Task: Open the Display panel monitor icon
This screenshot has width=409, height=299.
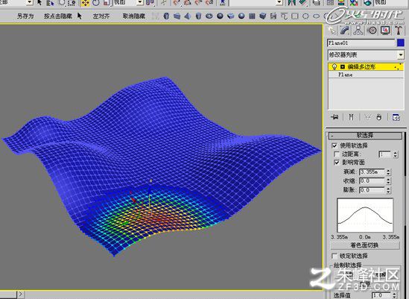Action: [x=385, y=31]
